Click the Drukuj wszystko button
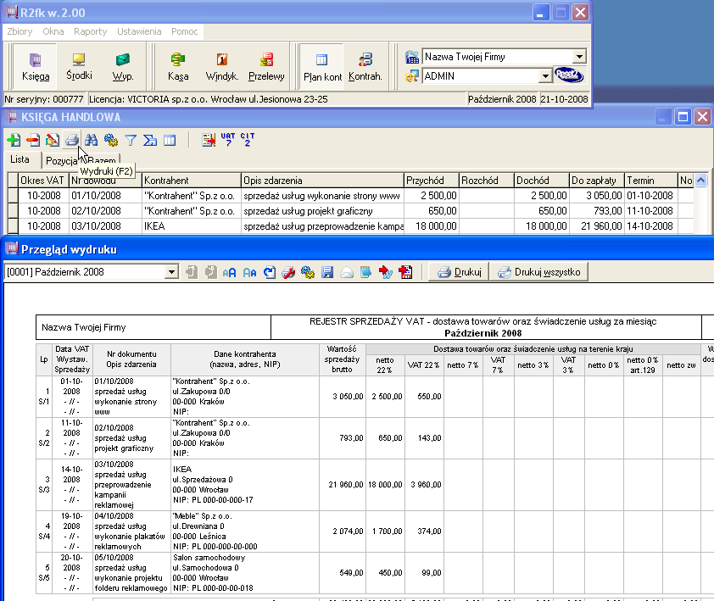 tap(538, 272)
